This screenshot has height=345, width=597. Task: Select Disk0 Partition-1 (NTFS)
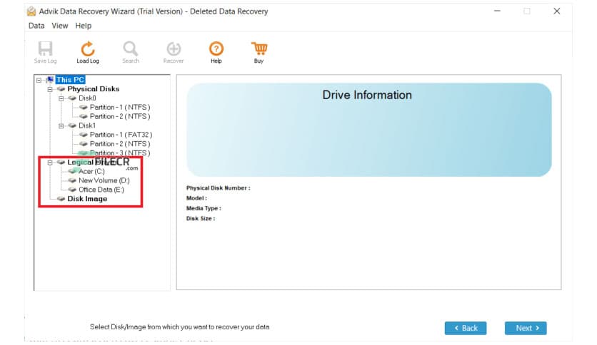coord(120,107)
